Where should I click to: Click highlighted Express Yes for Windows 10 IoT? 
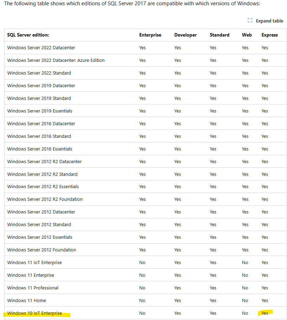(x=265, y=313)
